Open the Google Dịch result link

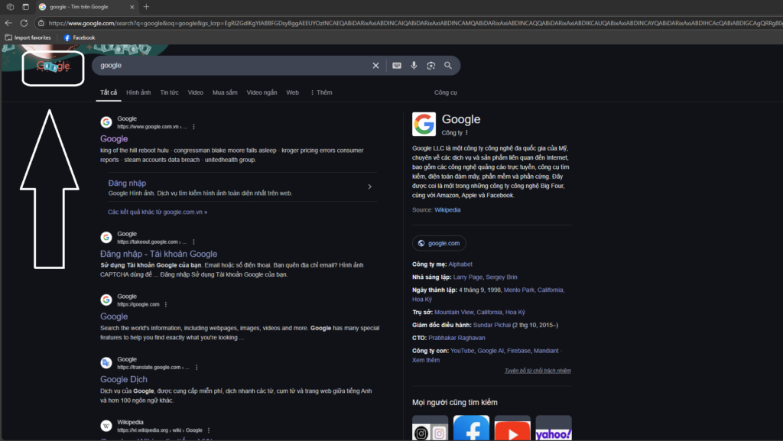coord(123,379)
